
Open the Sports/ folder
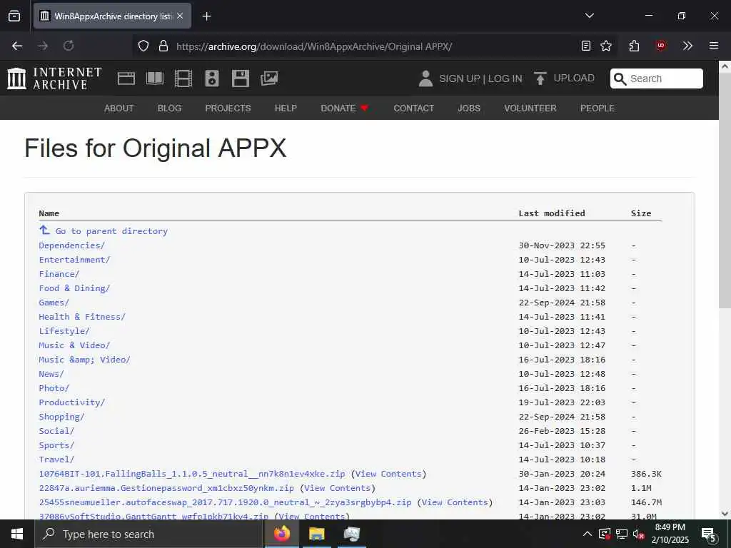point(56,445)
